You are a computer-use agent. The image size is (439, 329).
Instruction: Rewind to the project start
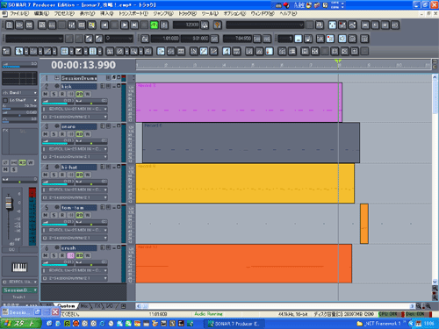[x=104, y=25]
